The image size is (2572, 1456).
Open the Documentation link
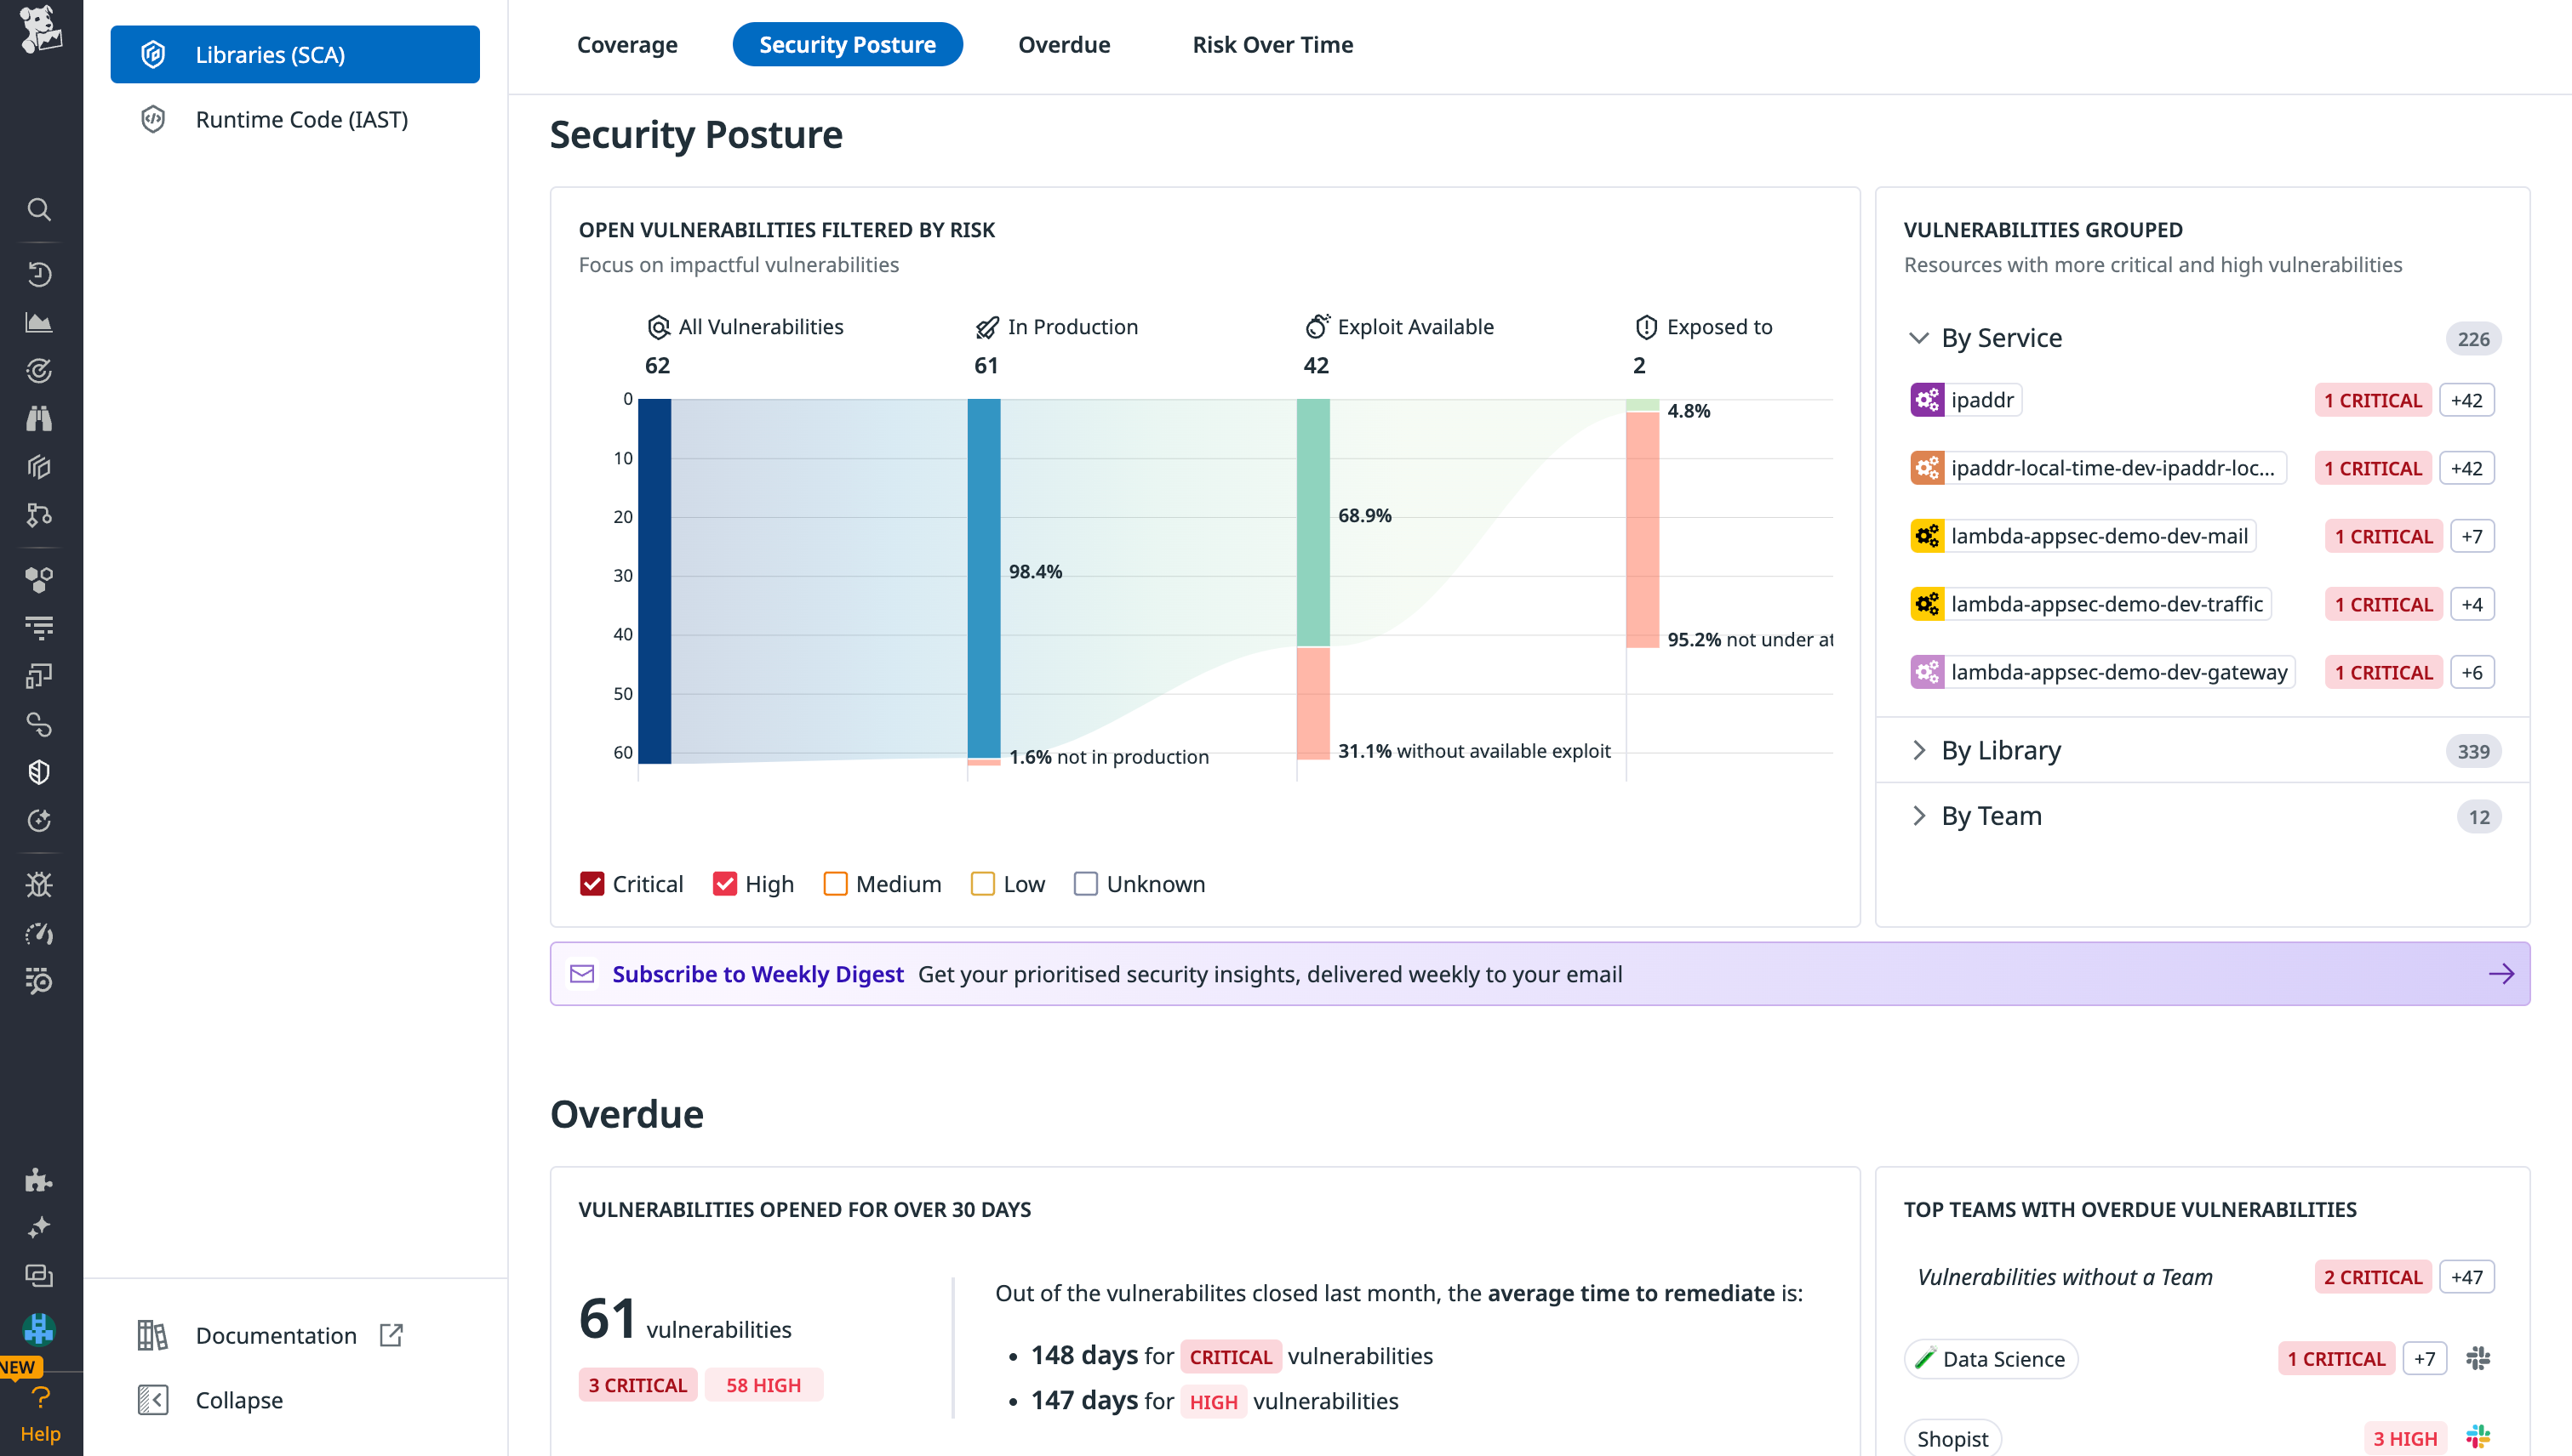click(277, 1335)
